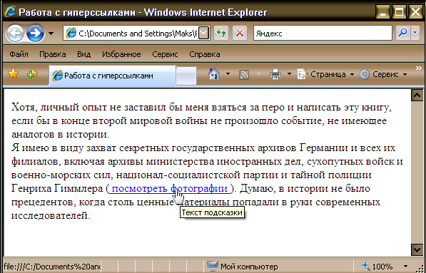Click the Back navigation arrow
Image resolution: width=426 pixels, height=273 pixels.
pyautogui.click(x=15, y=34)
